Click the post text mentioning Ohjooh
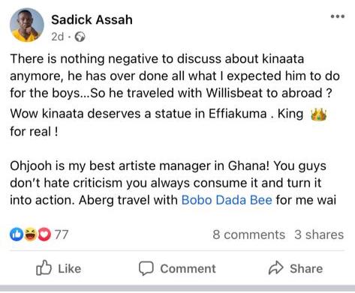The height and width of the screenshot is (293, 355). (173, 183)
